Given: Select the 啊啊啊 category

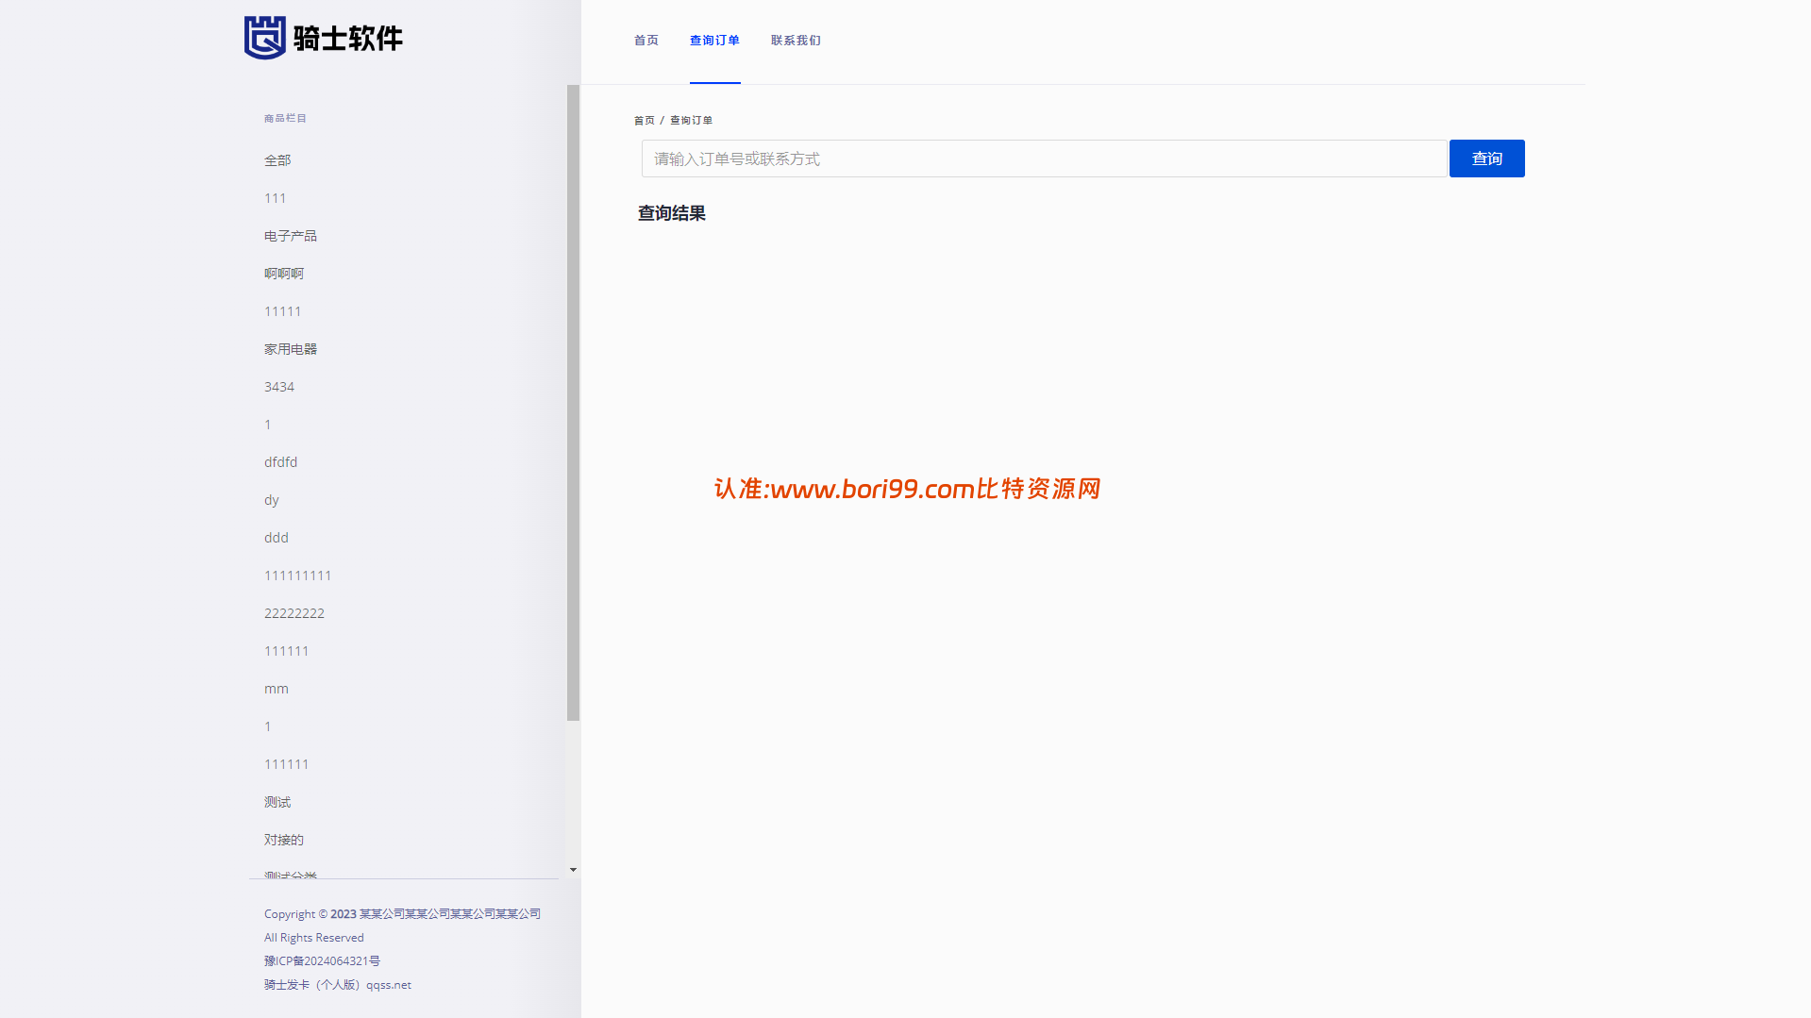Looking at the screenshot, I should pyautogui.click(x=284, y=274).
